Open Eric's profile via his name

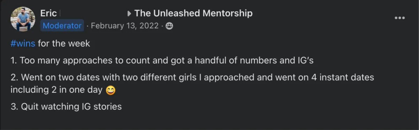tap(49, 13)
